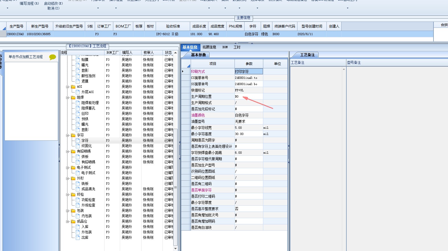Select the 外包装 tree item

click(x=87, y=232)
